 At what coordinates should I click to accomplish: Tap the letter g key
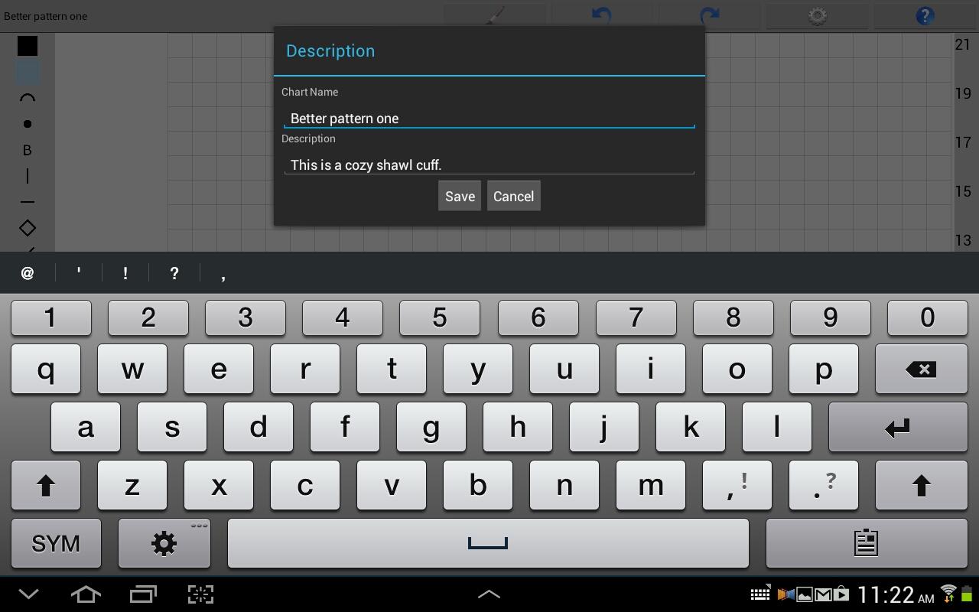(431, 427)
